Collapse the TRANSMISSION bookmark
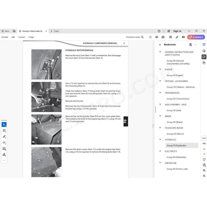 click(160, 93)
